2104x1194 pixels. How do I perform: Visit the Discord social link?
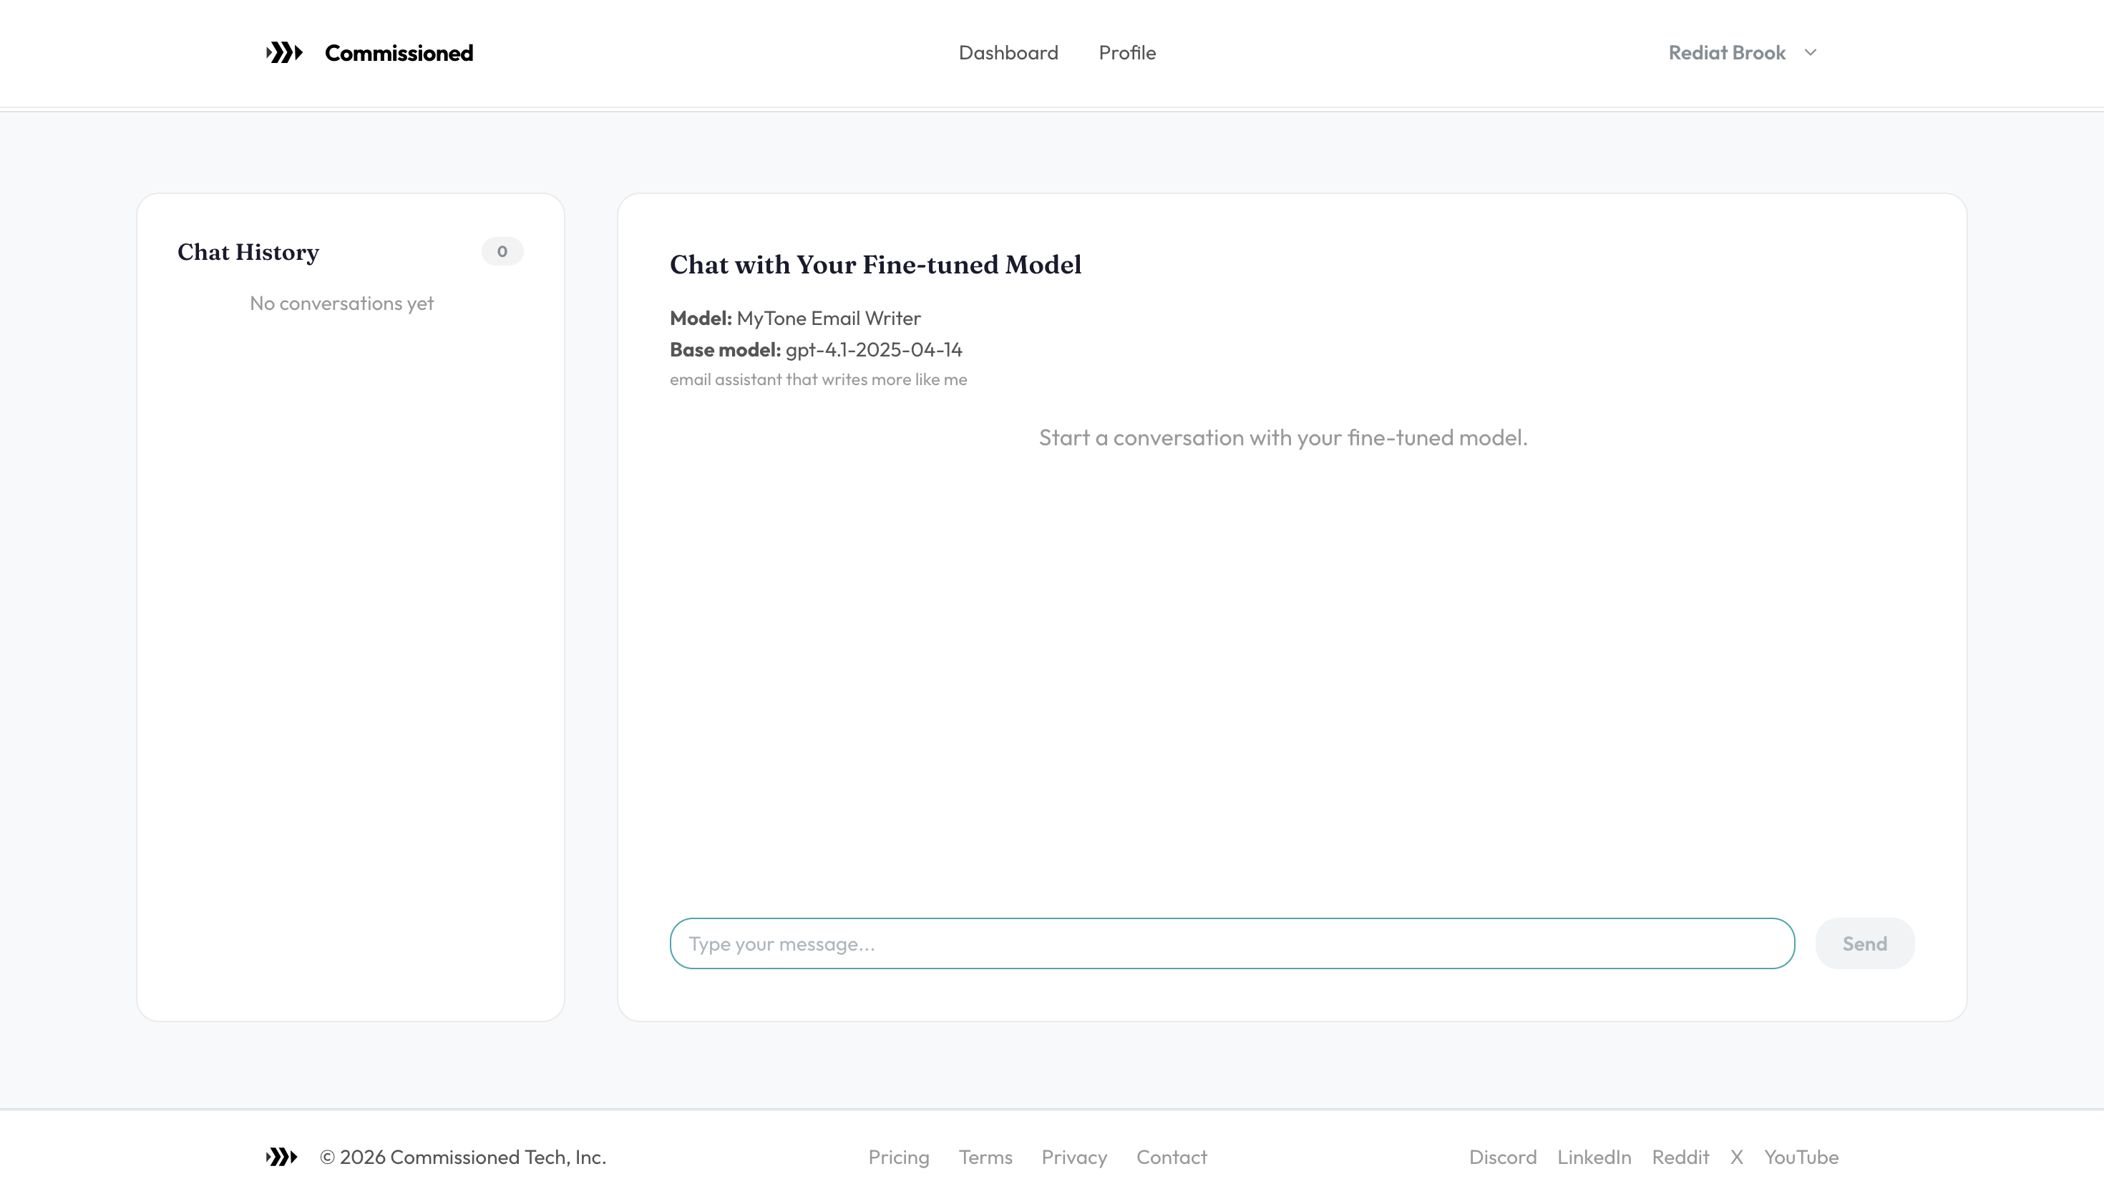pos(1502,1156)
